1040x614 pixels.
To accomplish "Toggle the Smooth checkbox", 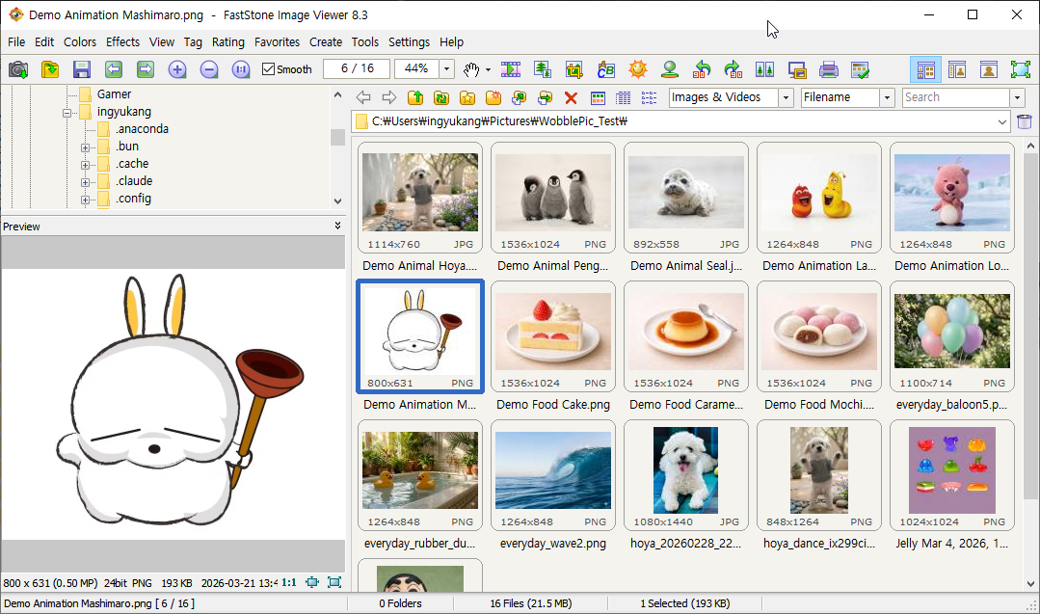I will [x=269, y=69].
